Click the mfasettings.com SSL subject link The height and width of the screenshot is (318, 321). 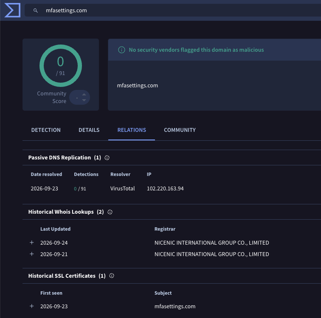(175, 307)
